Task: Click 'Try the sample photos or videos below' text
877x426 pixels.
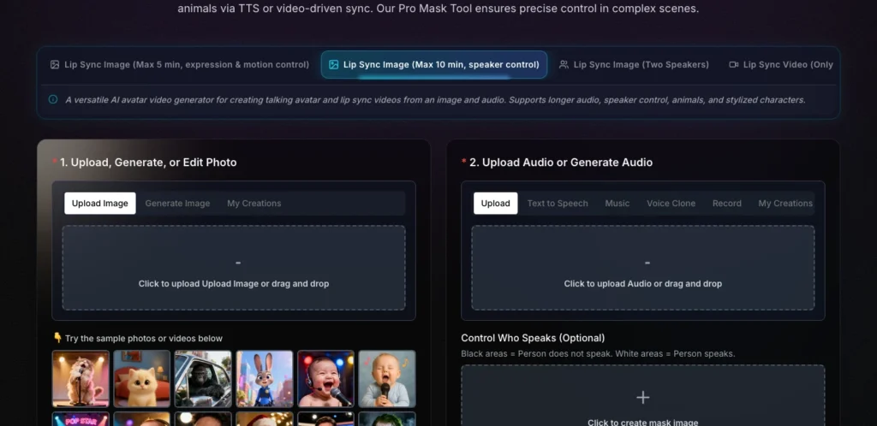Action: tap(144, 339)
